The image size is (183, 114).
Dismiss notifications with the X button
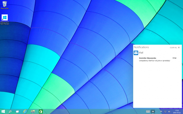179,47
